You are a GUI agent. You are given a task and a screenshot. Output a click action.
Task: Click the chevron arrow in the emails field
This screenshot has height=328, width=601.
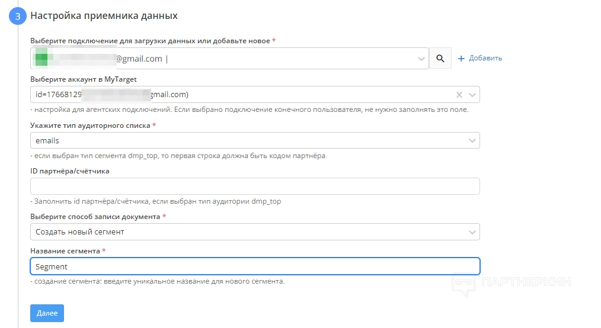pyautogui.click(x=472, y=140)
